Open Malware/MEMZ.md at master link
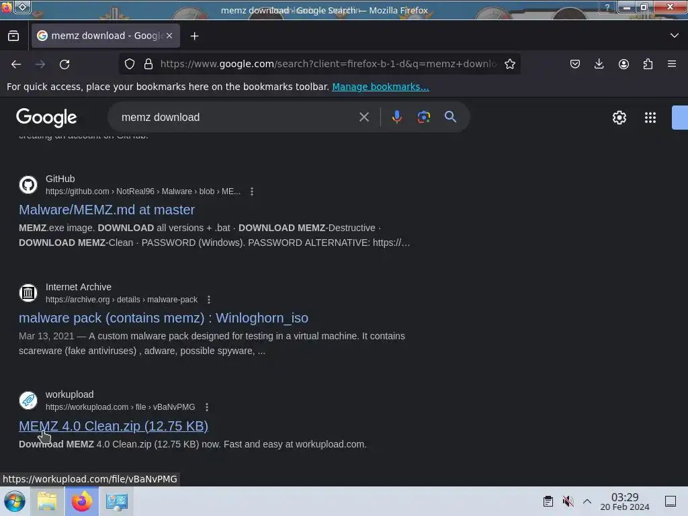Viewport: 688px width, 516px height. click(107, 210)
